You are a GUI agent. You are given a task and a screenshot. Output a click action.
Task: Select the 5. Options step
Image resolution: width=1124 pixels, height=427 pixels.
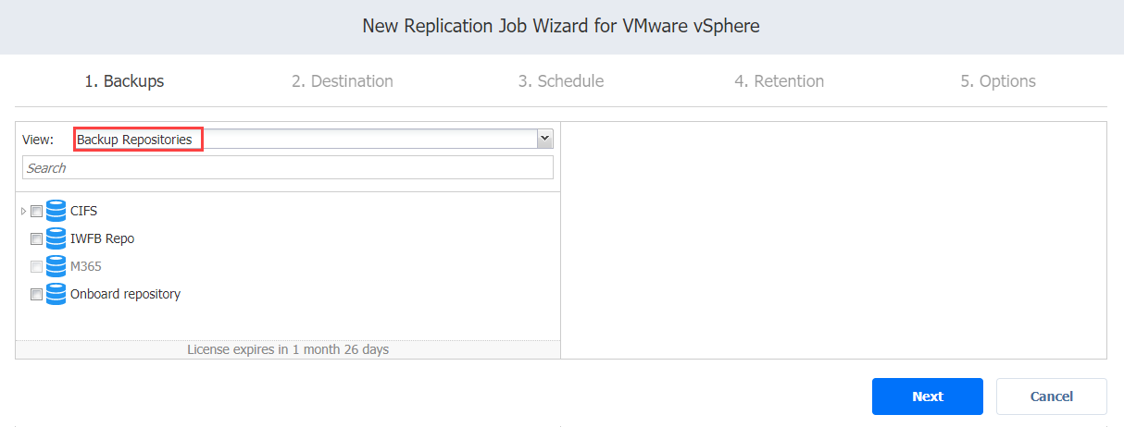[x=998, y=81]
